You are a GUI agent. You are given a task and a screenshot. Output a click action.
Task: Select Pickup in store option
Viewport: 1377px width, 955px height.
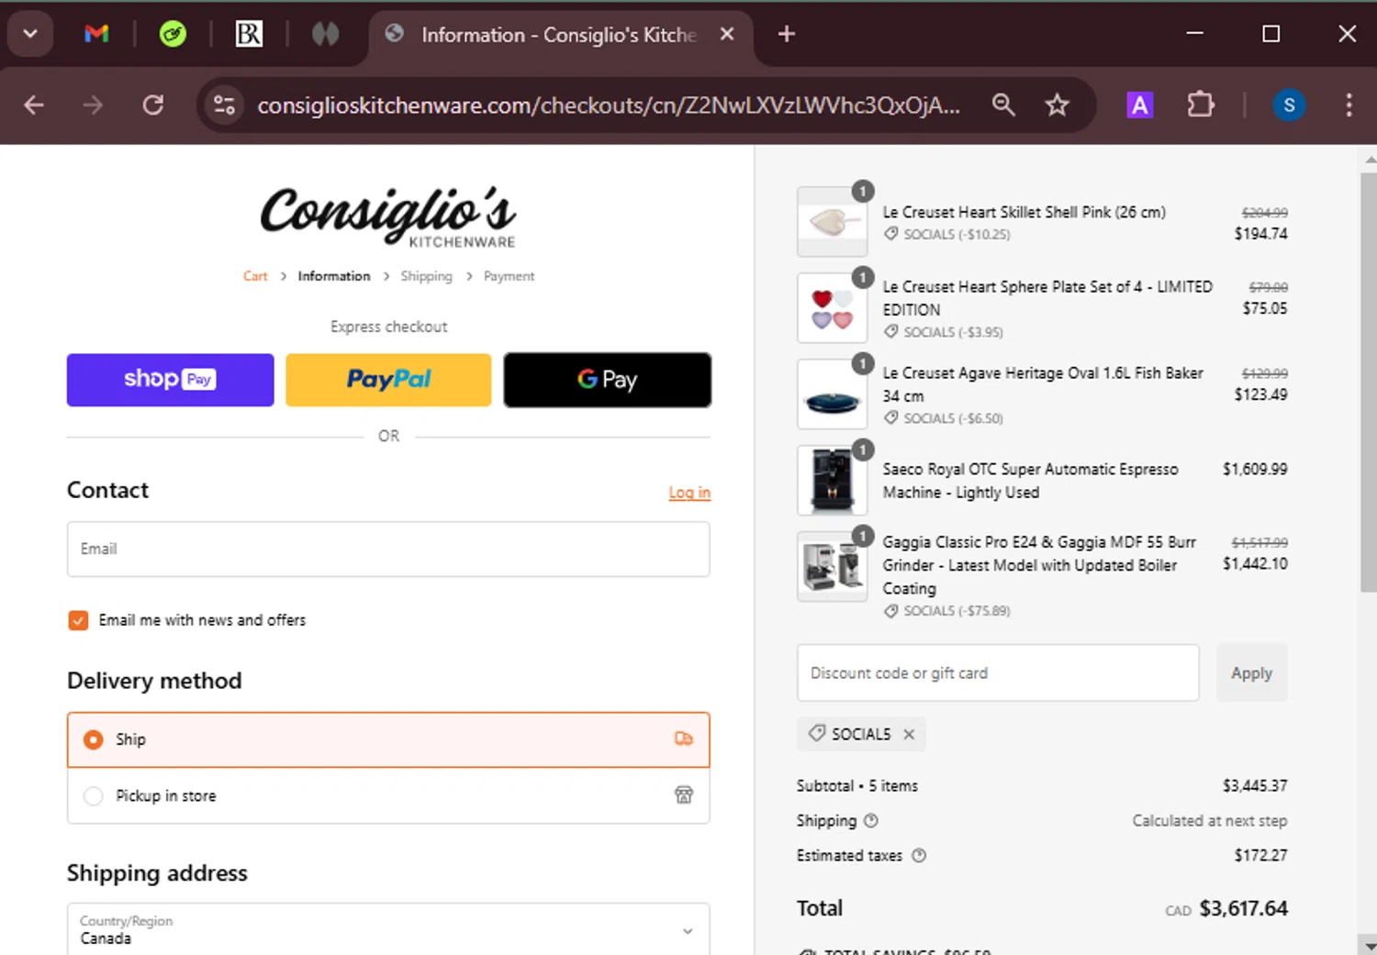(388, 795)
